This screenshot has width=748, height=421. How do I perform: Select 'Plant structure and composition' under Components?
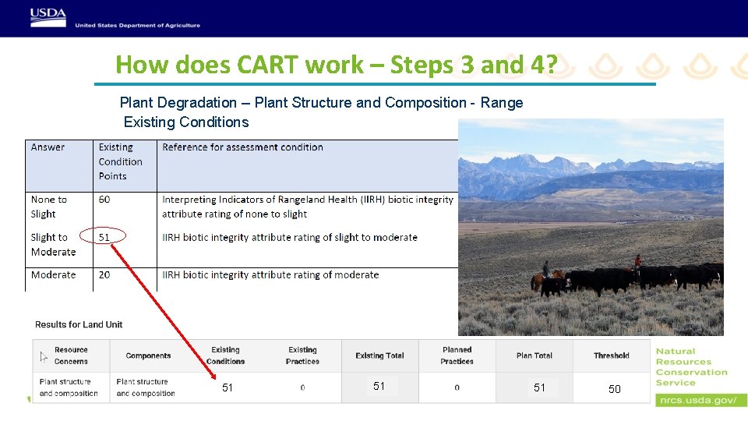146,387
